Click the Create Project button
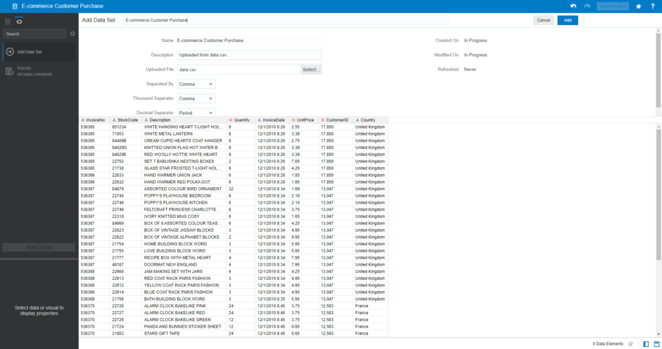Image resolution: width=662 pixels, height=349 pixels. 613,6
